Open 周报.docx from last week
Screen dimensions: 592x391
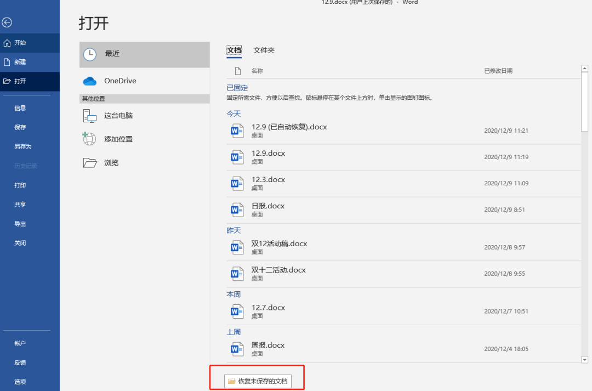[x=403, y=349]
